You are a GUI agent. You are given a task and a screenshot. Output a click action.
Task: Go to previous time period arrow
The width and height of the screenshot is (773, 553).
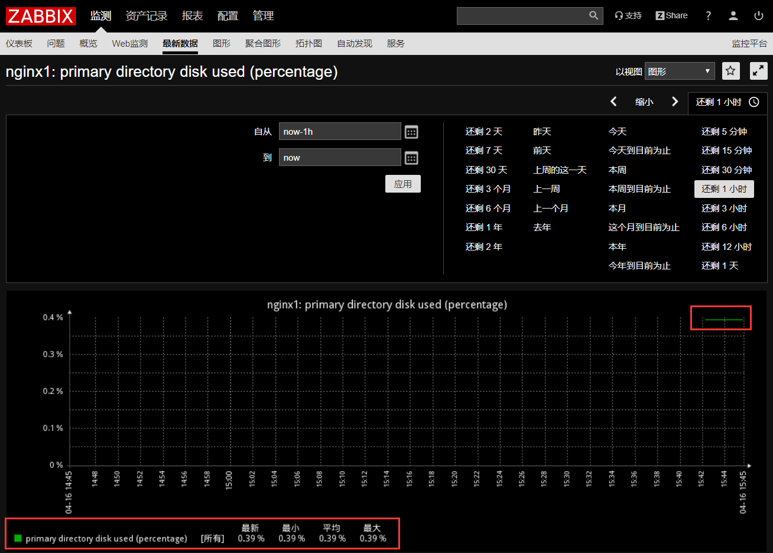click(613, 102)
